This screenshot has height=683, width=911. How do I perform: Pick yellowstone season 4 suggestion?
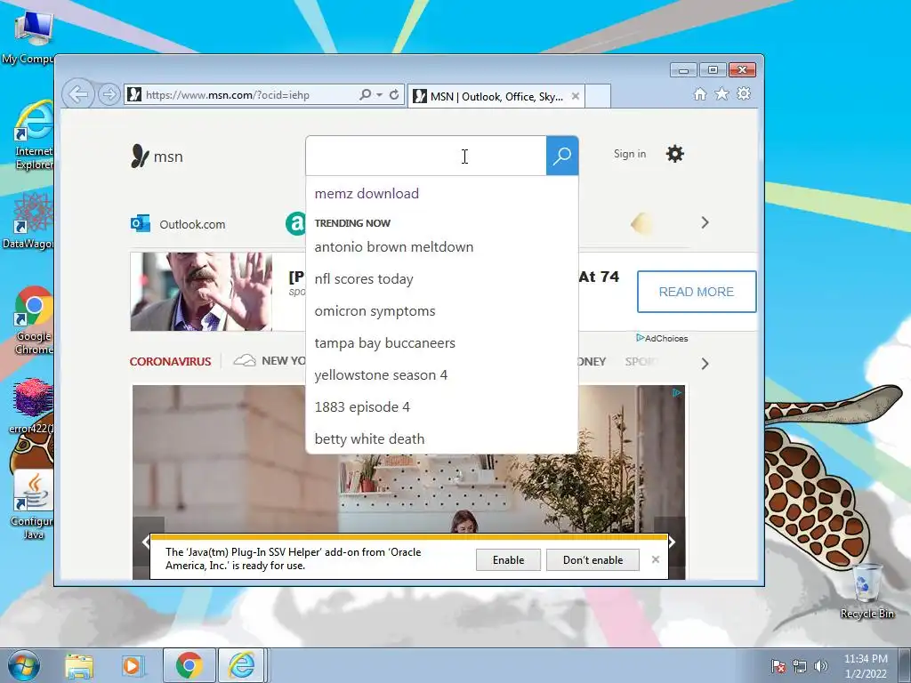(381, 374)
